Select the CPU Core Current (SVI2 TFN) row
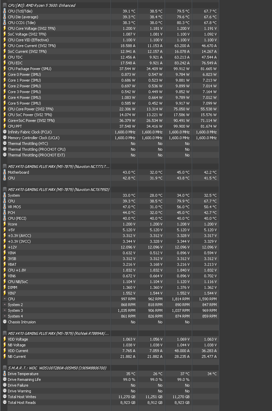Screen dimensions: 272x411 [109, 46]
